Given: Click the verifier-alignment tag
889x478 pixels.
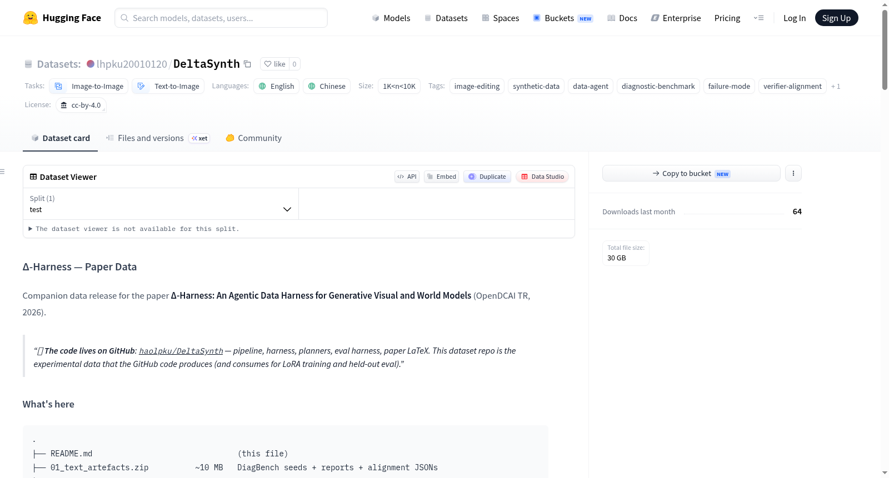Looking at the screenshot, I should [x=792, y=86].
